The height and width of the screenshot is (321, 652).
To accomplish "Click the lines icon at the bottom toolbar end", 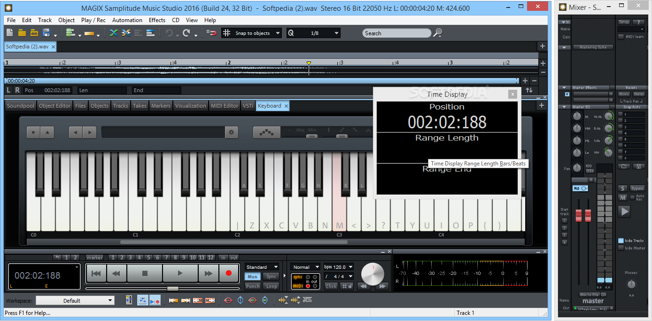I will click(x=308, y=300).
